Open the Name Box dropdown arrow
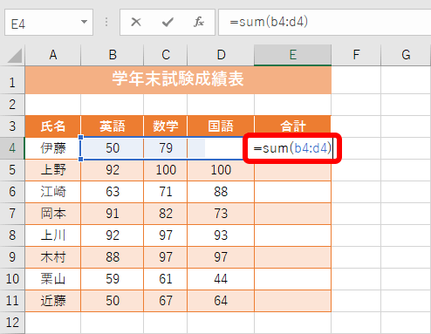Screen dimensions: 431x334 84,22
